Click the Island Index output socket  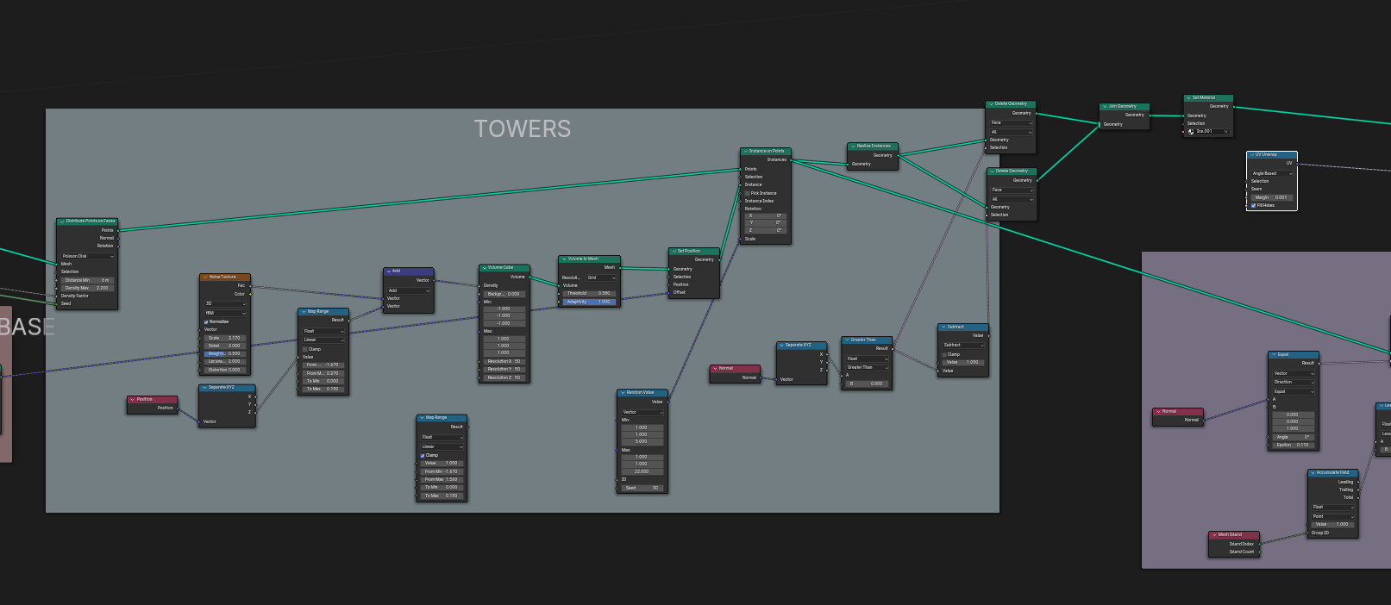(1260, 544)
